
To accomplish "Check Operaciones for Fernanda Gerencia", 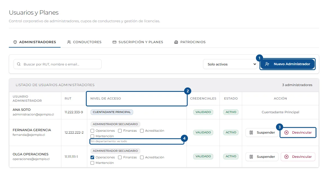I will pos(92,131).
